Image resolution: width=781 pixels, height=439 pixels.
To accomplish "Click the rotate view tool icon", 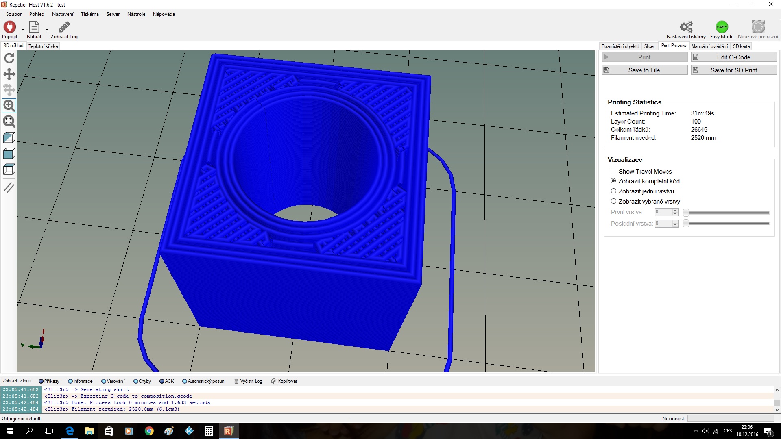I will (9, 58).
